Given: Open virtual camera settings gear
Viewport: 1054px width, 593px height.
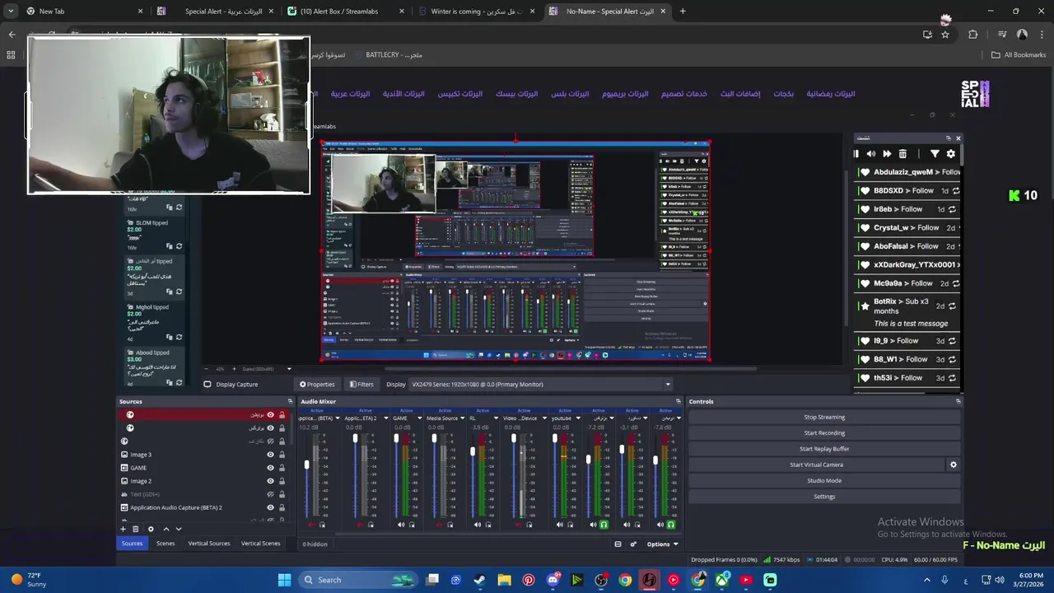Looking at the screenshot, I should (954, 465).
